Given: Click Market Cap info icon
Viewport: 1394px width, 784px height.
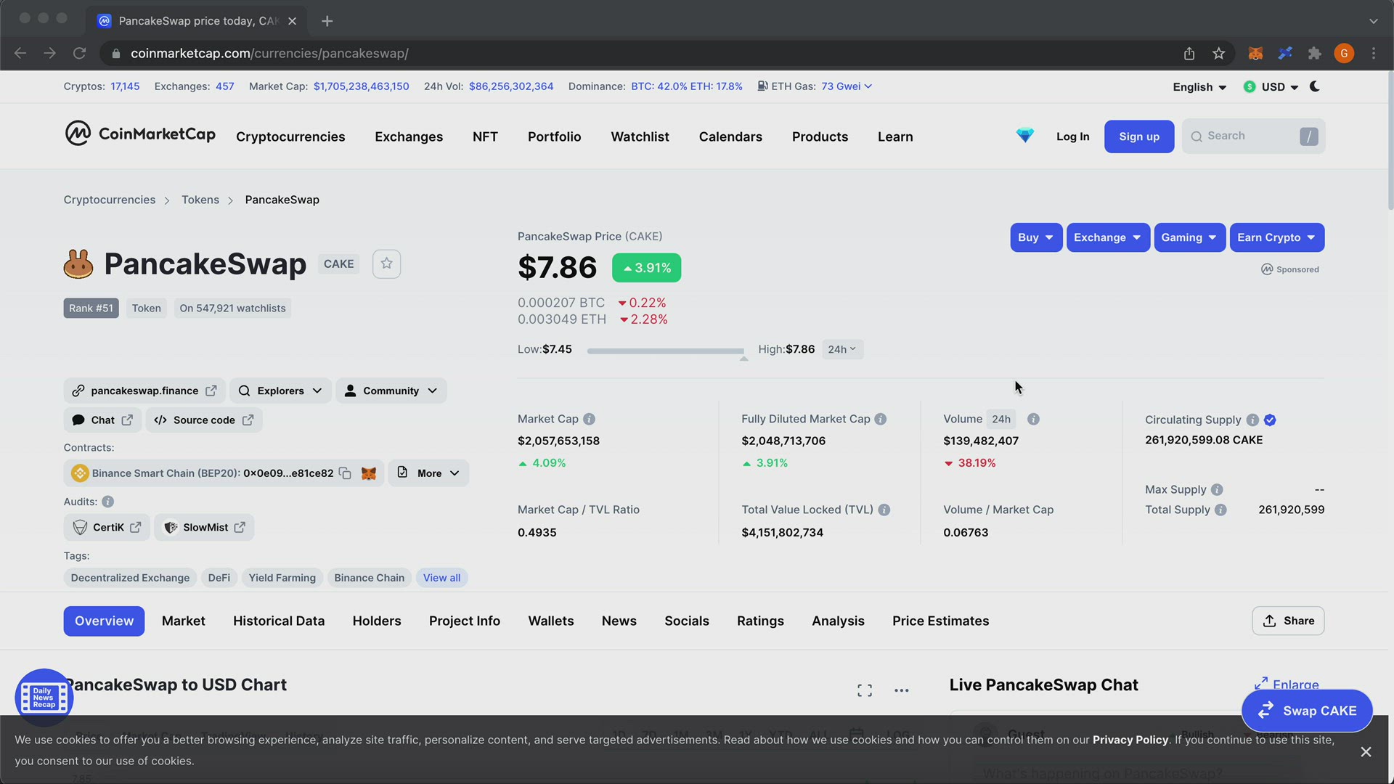Looking at the screenshot, I should (590, 419).
